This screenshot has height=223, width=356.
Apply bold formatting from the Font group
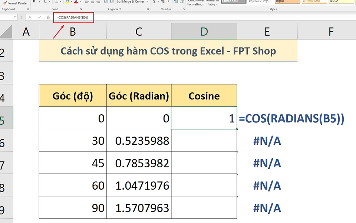[34, 2]
